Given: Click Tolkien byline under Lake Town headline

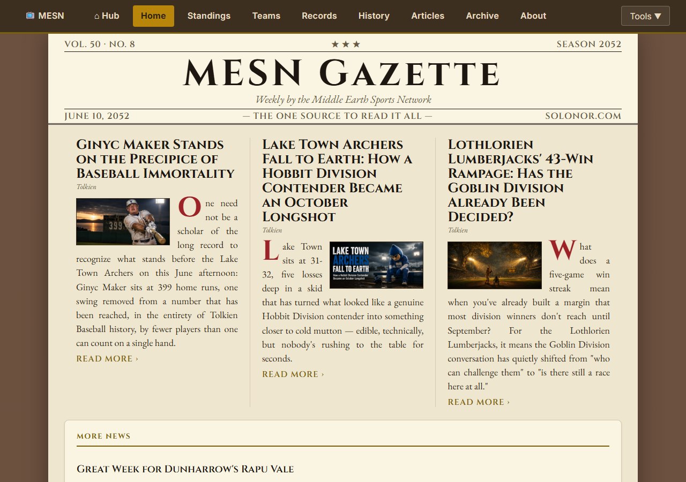Looking at the screenshot, I should click(272, 230).
